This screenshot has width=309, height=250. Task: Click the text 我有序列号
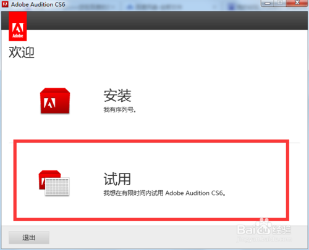pos(120,110)
